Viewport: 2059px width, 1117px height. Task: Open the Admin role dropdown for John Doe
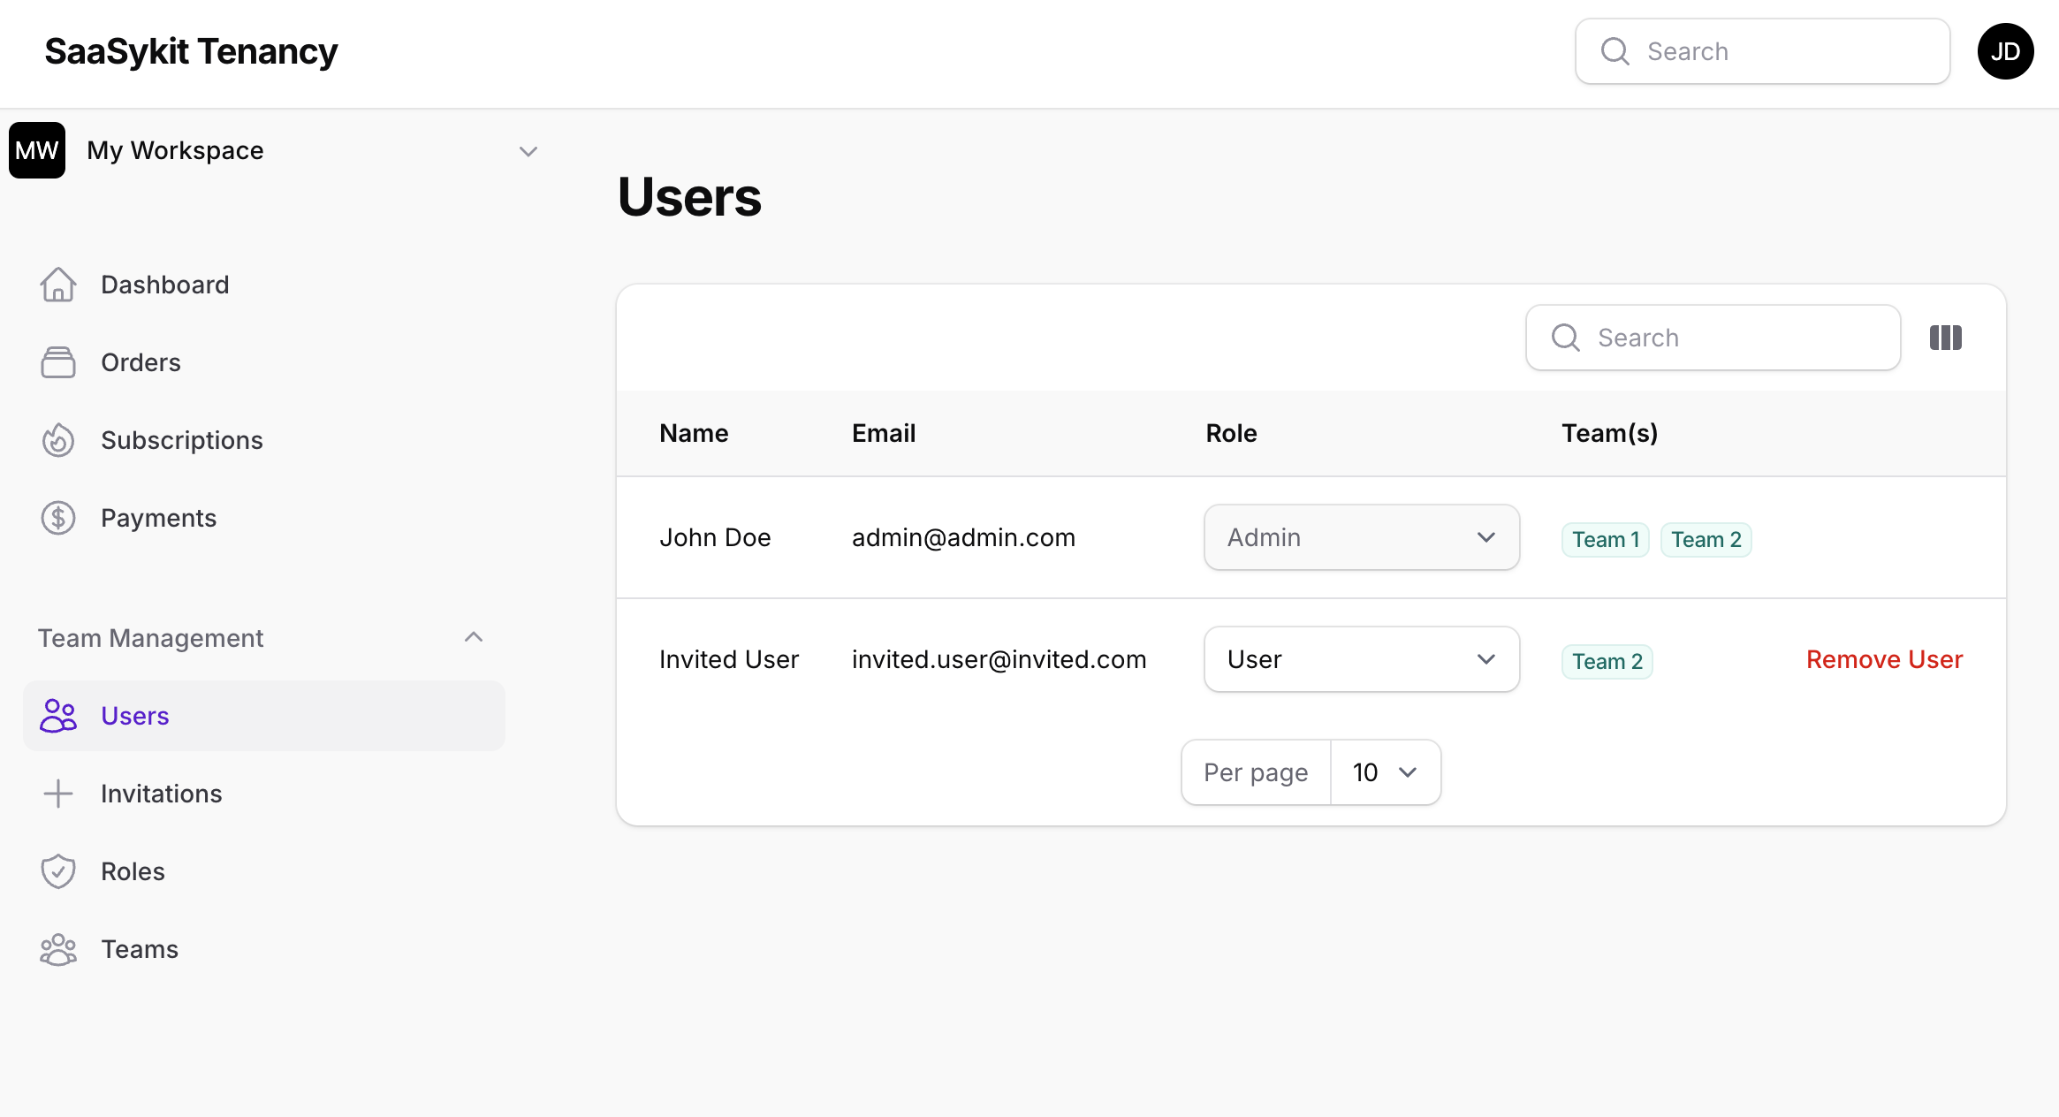pos(1361,536)
